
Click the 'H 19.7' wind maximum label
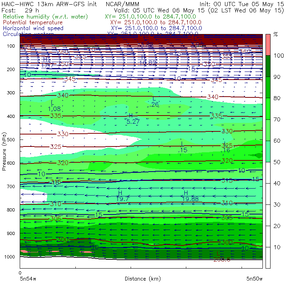pos(123,196)
